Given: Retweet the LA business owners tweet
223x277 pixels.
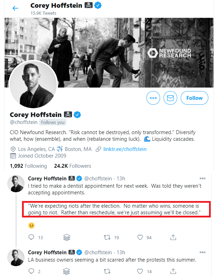Looking at the screenshot, I should pos(107,271).
